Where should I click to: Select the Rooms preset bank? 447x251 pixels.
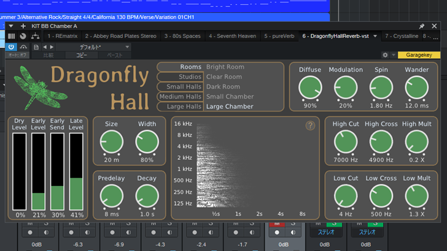(180, 67)
